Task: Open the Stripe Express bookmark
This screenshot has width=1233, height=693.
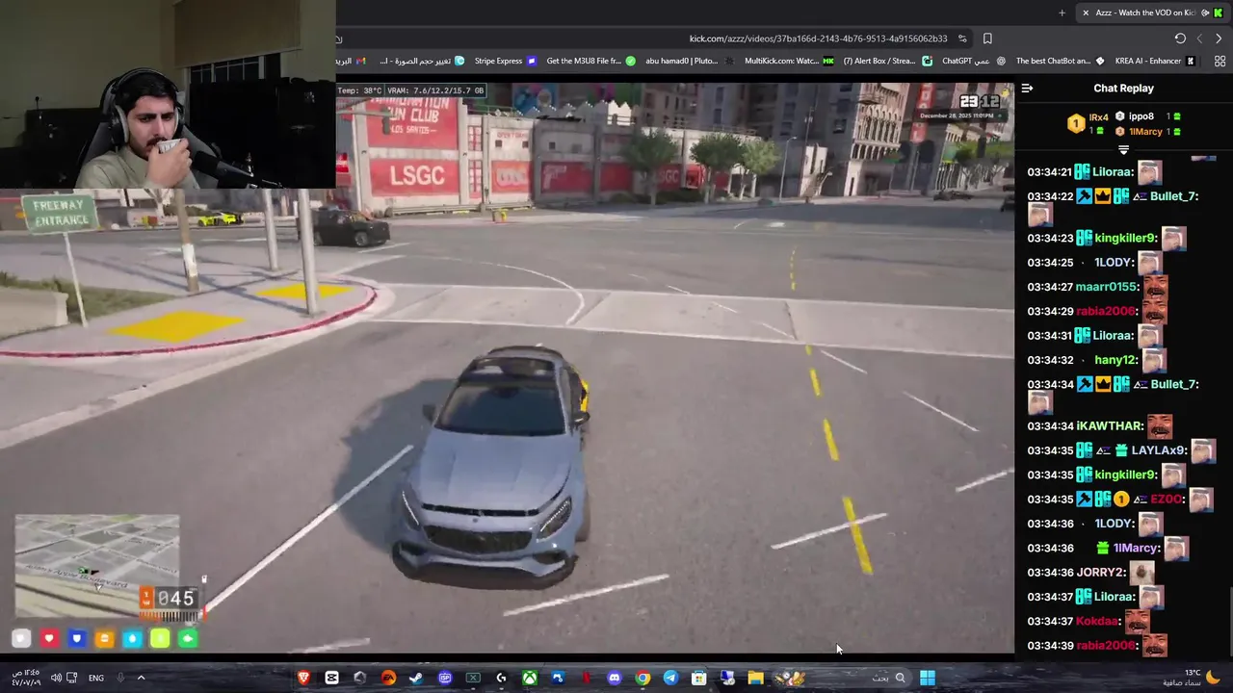Action: coord(505,61)
